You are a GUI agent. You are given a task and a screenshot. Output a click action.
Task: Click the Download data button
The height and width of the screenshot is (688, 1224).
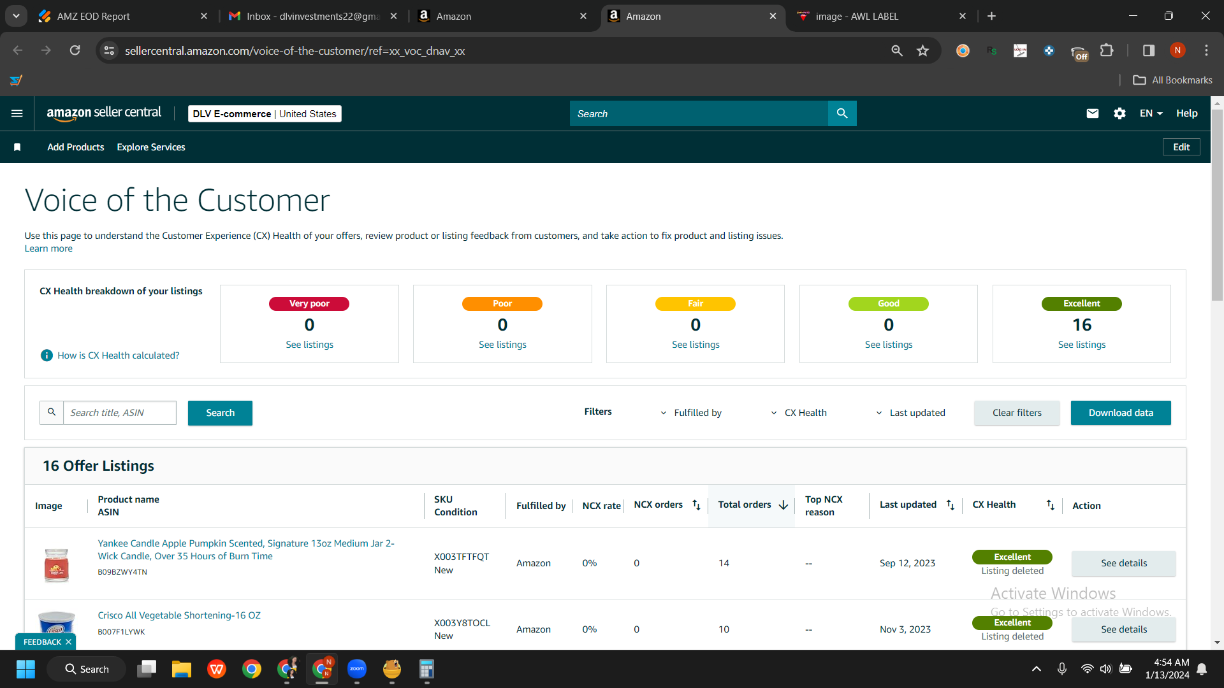click(x=1121, y=413)
